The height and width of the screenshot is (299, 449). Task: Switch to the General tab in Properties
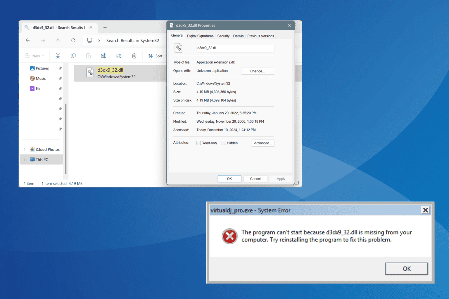pos(177,35)
